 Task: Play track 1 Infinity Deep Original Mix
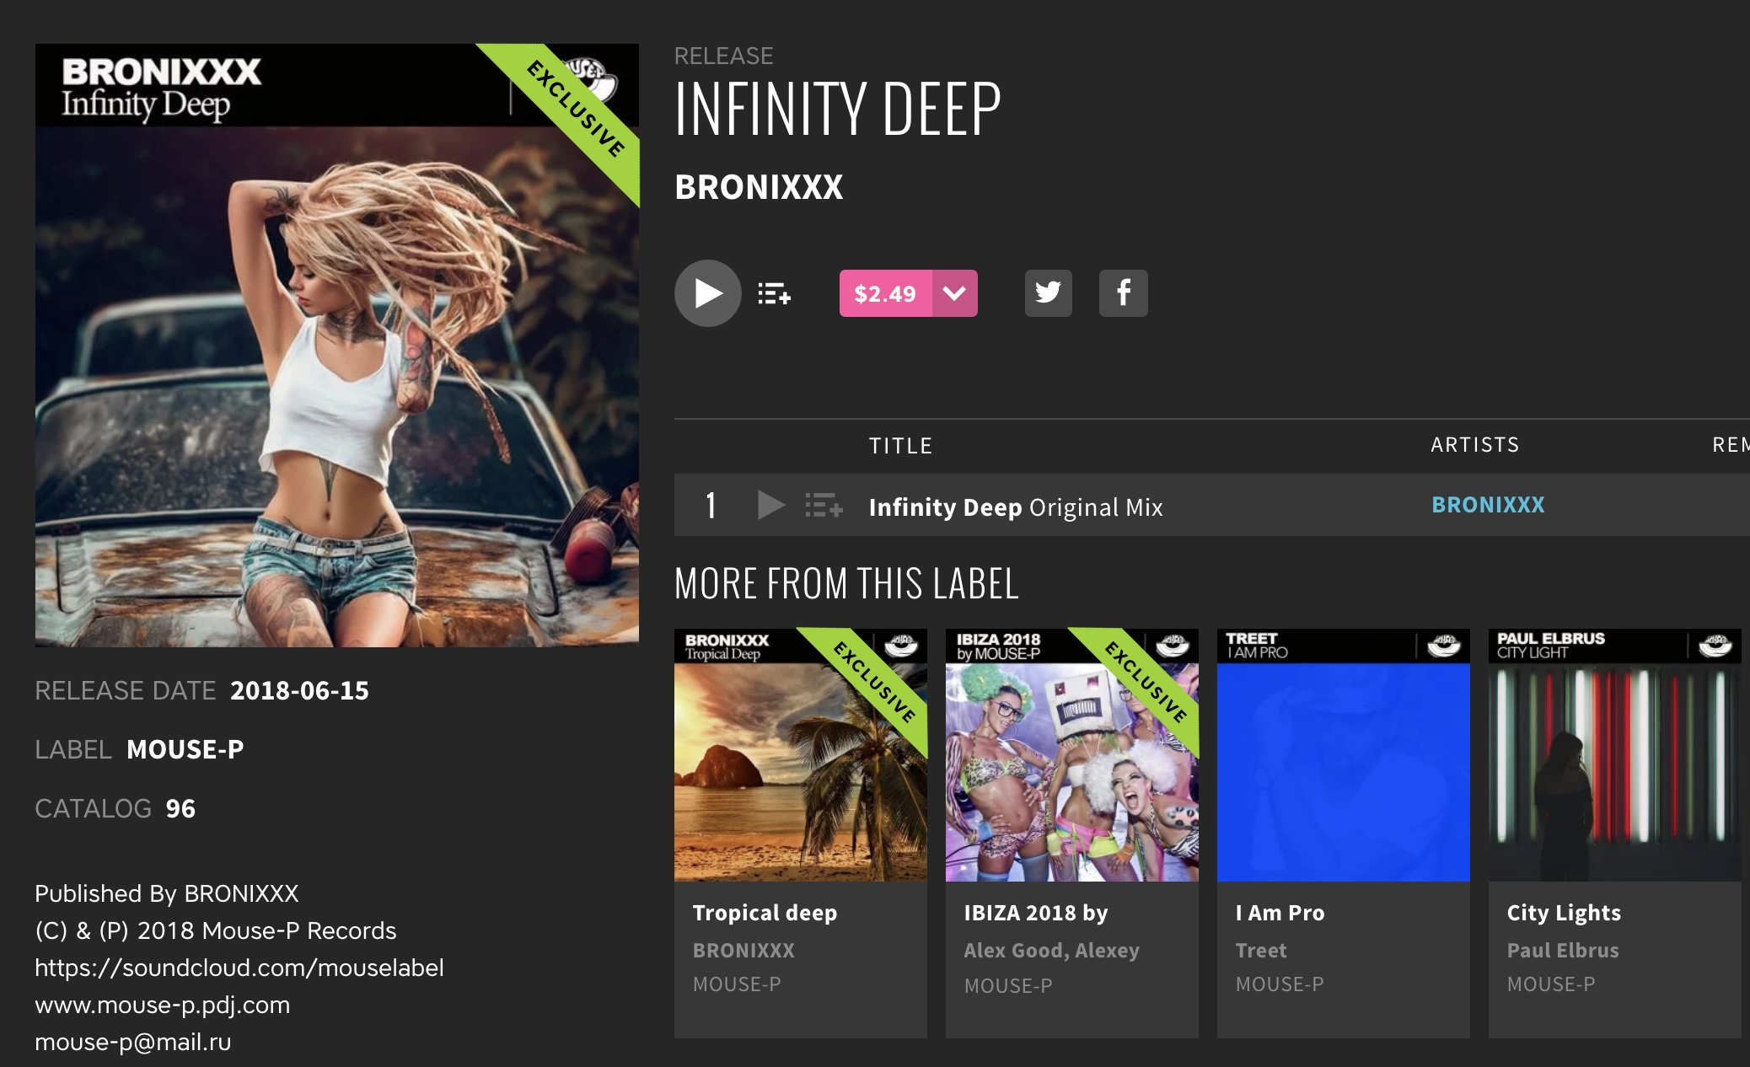pos(770,505)
